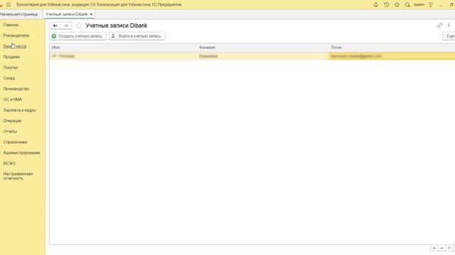The width and height of the screenshot is (455, 255).
Task: Open notifications bell
Action: [x=376, y=5]
